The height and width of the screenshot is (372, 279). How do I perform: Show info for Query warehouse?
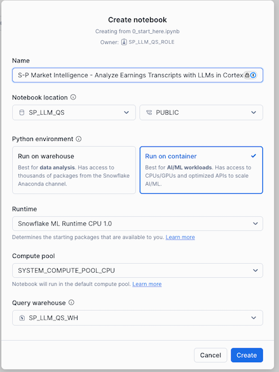point(71,303)
